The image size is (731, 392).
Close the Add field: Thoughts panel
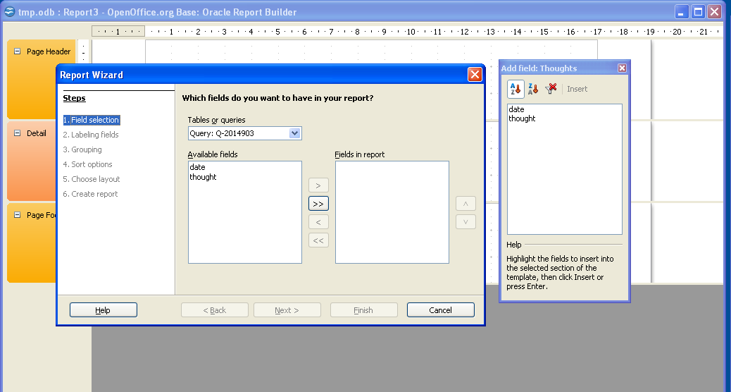(622, 68)
